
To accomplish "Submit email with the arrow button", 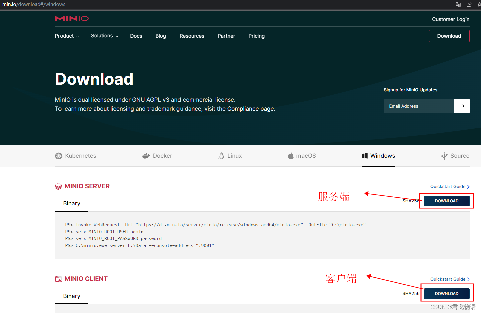I will pyautogui.click(x=462, y=106).
